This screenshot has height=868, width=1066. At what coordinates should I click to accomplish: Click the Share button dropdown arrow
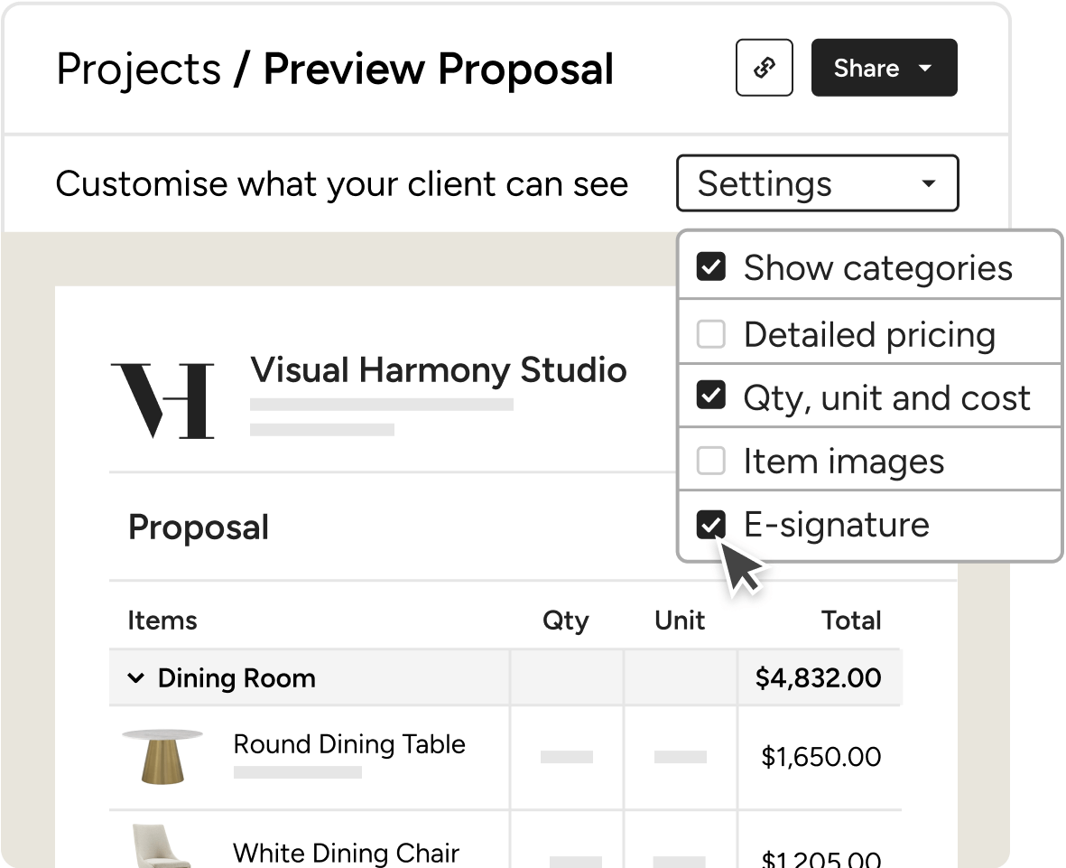pyautogui.click(x=925, y=68)
